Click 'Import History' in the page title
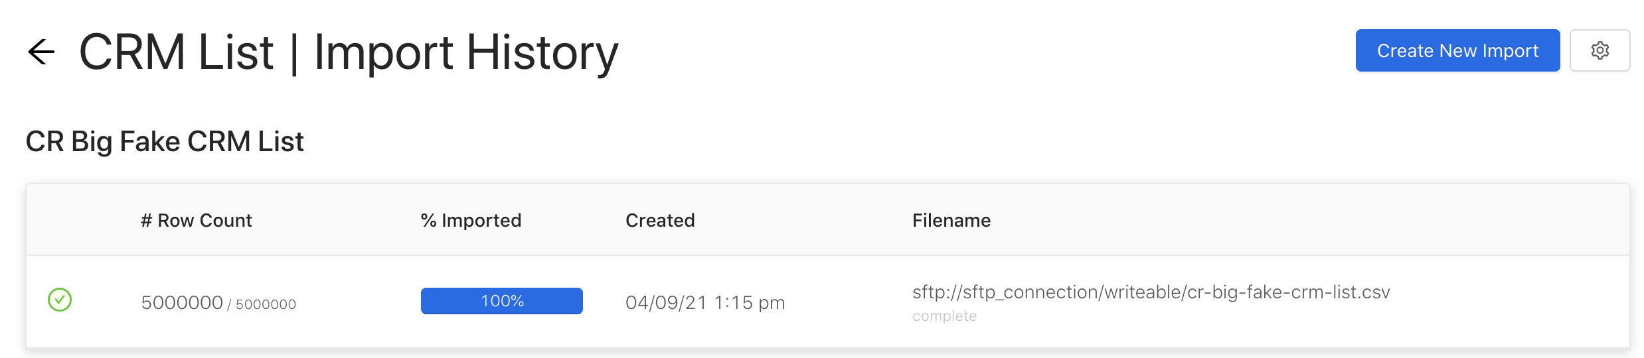Image resolution: width=1644 pixels, height=358 pixels. pyautogui.click(x=466, y=52)
